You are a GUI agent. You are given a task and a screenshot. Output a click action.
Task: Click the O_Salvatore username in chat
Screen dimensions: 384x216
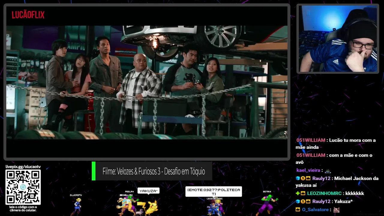pyautogui.click(x=315, y=210)
